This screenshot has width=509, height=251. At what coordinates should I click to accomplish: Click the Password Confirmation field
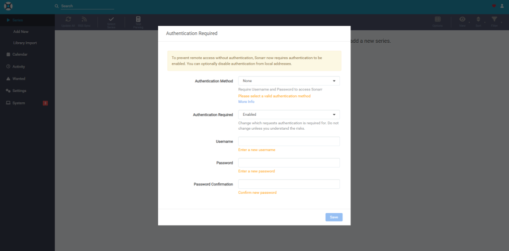[x=289, y=184]
